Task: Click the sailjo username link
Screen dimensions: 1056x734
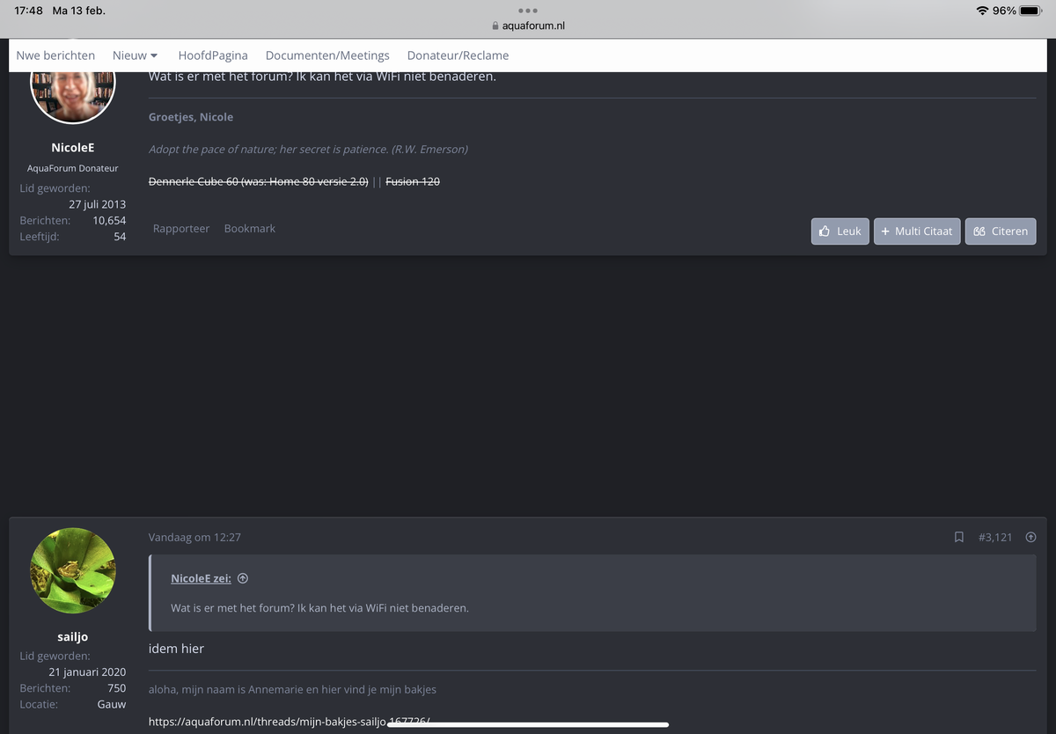Action: (x=73, y=636)
